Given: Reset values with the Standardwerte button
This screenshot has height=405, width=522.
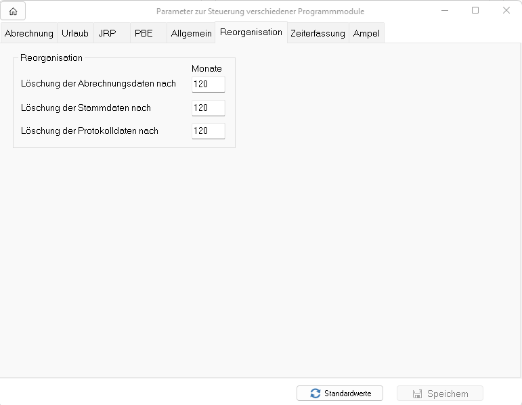Looking at the screenshot, I should 339,394.
